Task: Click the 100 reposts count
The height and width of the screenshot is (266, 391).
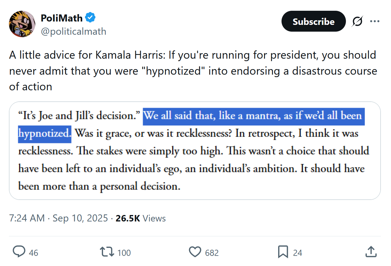Action: 124,253
